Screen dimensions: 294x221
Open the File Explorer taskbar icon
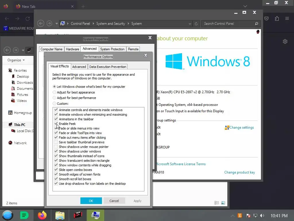coord(60,215)
